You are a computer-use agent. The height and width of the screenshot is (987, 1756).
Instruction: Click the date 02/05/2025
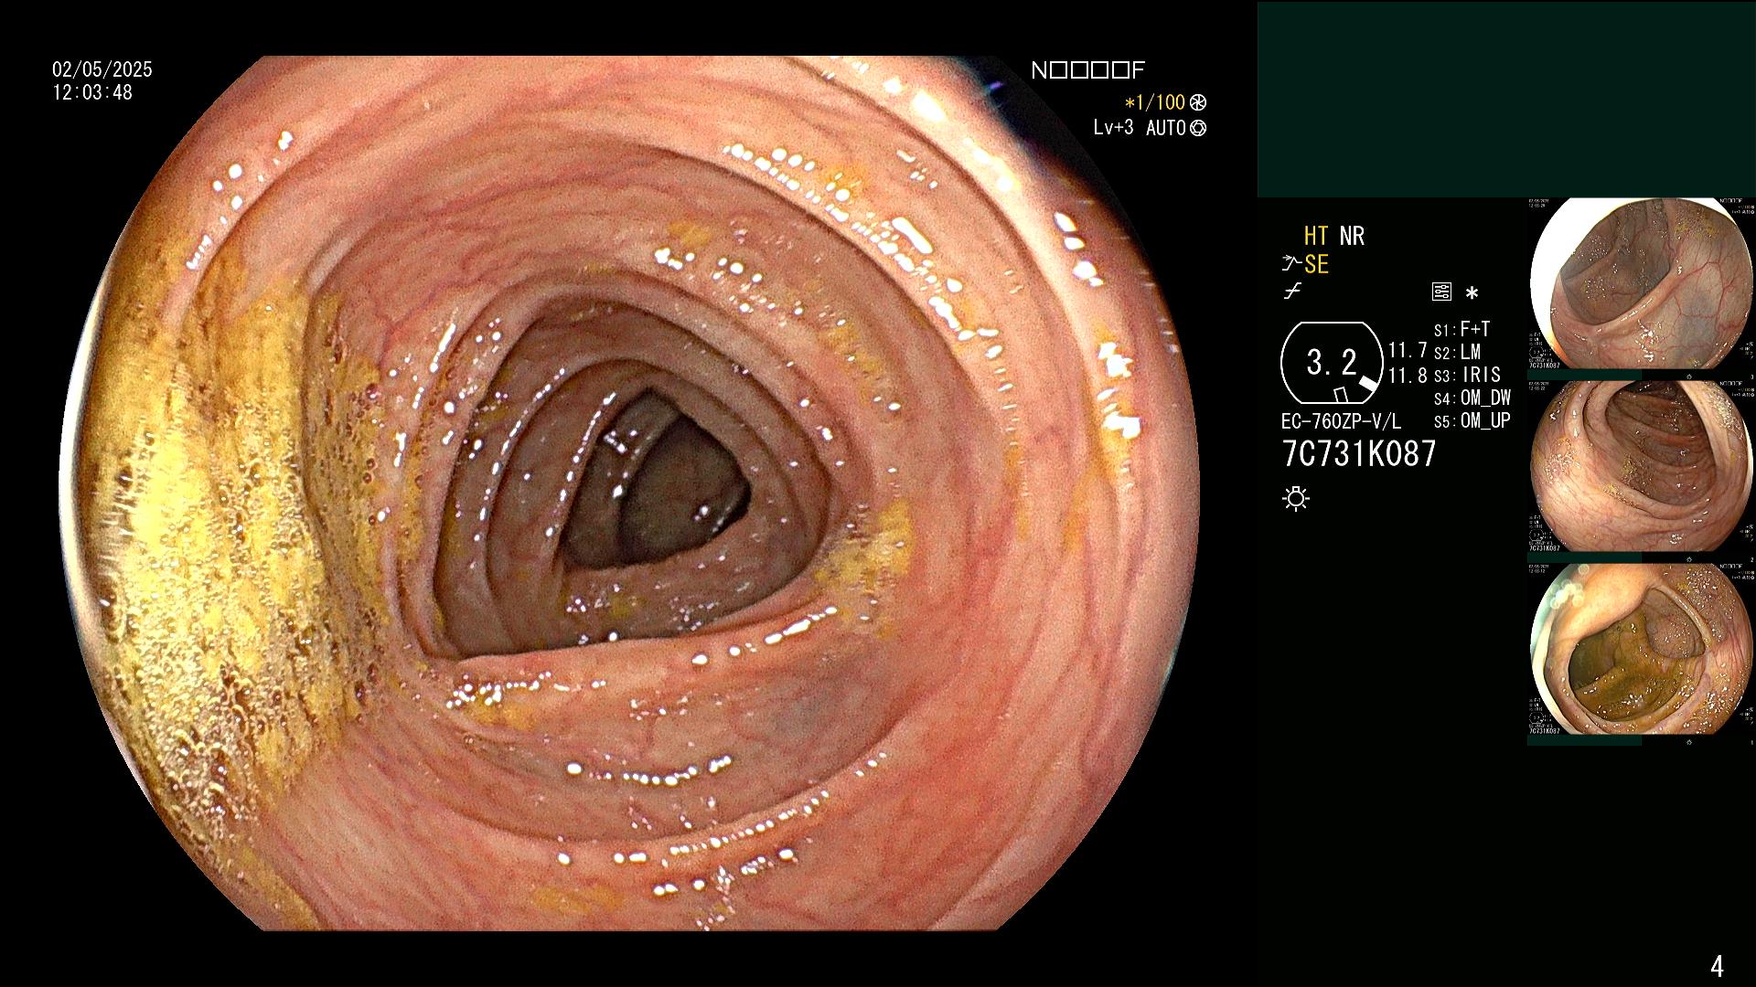[102, 70]
